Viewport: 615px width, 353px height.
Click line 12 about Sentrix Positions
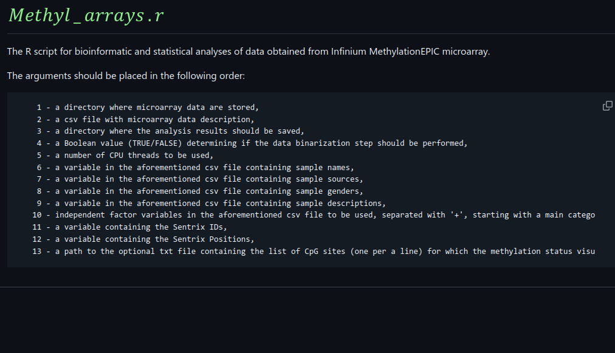coord(143,239)
